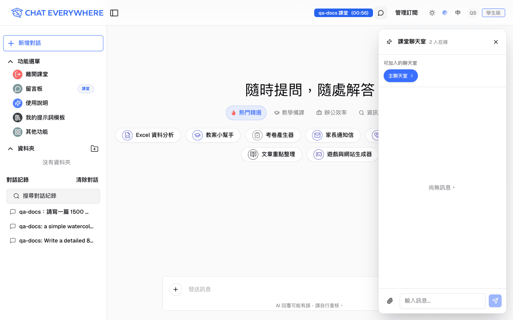Click the 離開課堂 red exit icon
The width and height of the screenshot is (513, 320).
(17, 74)
